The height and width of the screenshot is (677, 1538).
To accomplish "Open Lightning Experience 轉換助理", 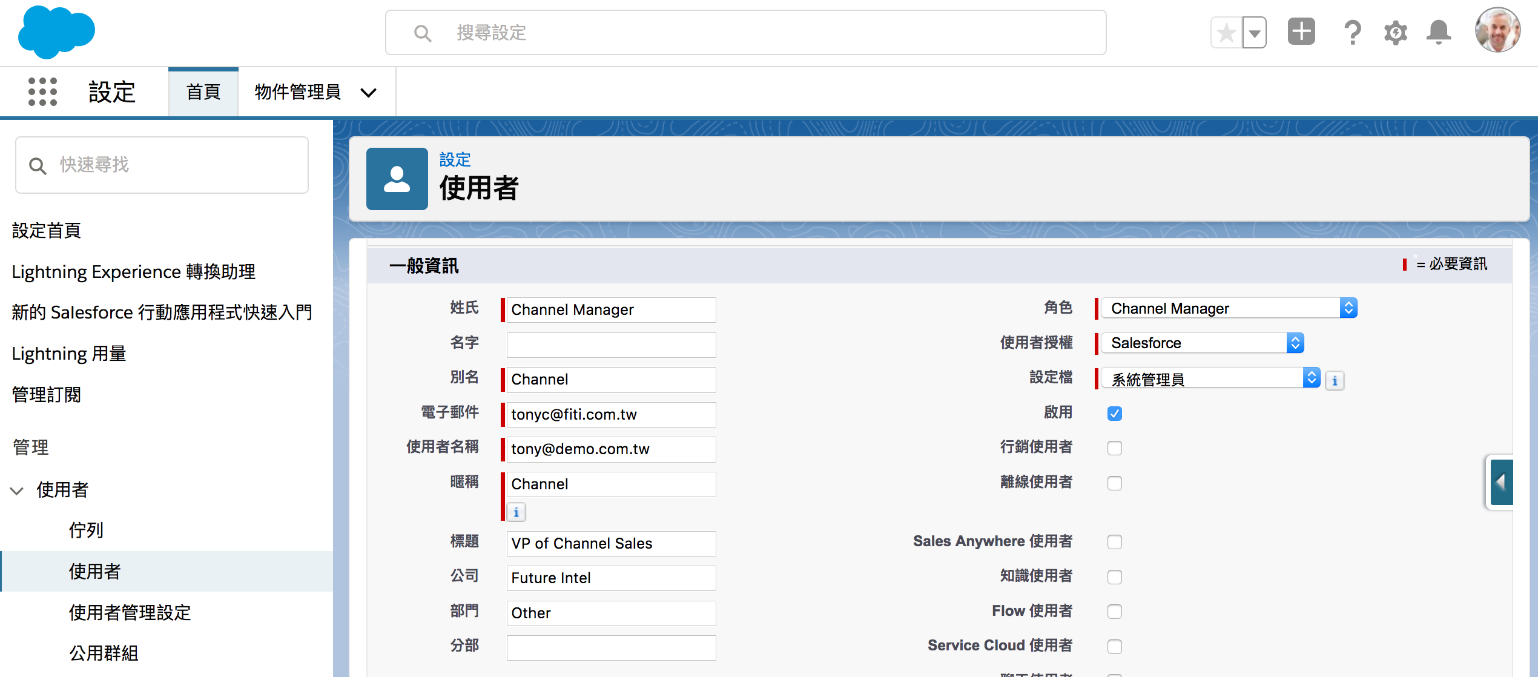I will point(133,272).
